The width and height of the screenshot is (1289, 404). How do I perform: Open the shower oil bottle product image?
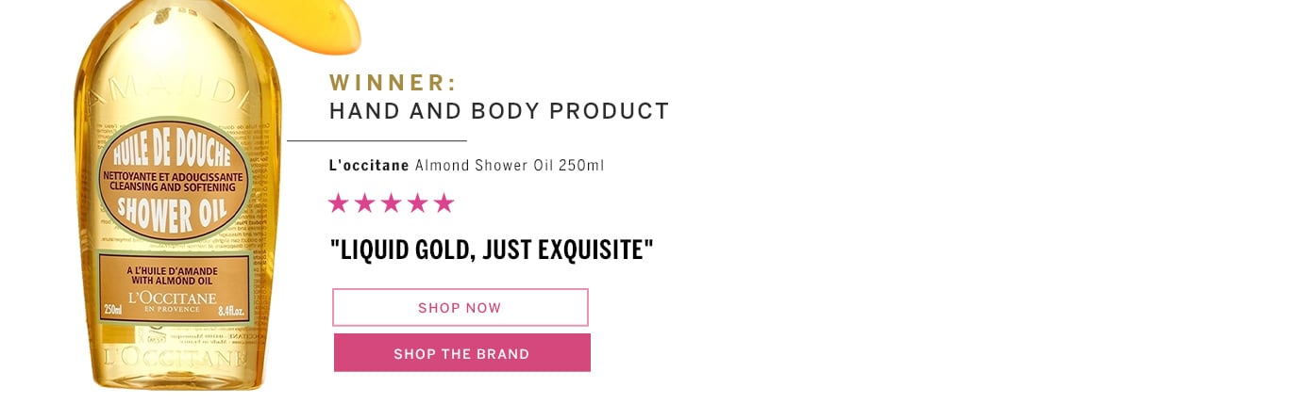[x=177, y=198]
